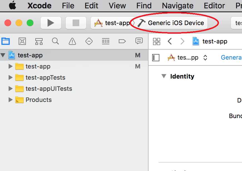Screen dimensions: 242x171
Task: Show the Test navigator
Action: pos(89,41)
